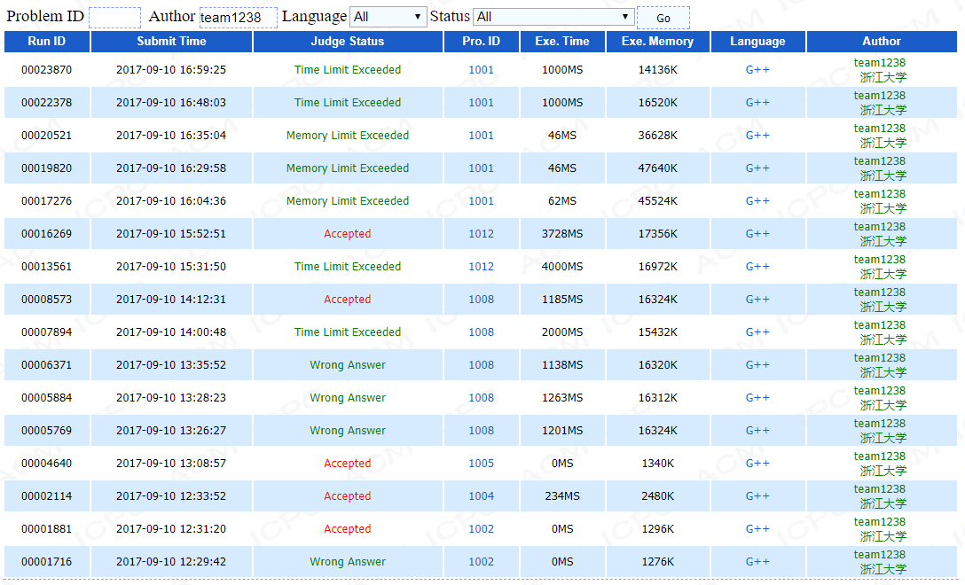The width and height of the screenshot is (965, 585).
Task: Open problem 1001 link for run 00023870
Action: (x=481, y=70)
